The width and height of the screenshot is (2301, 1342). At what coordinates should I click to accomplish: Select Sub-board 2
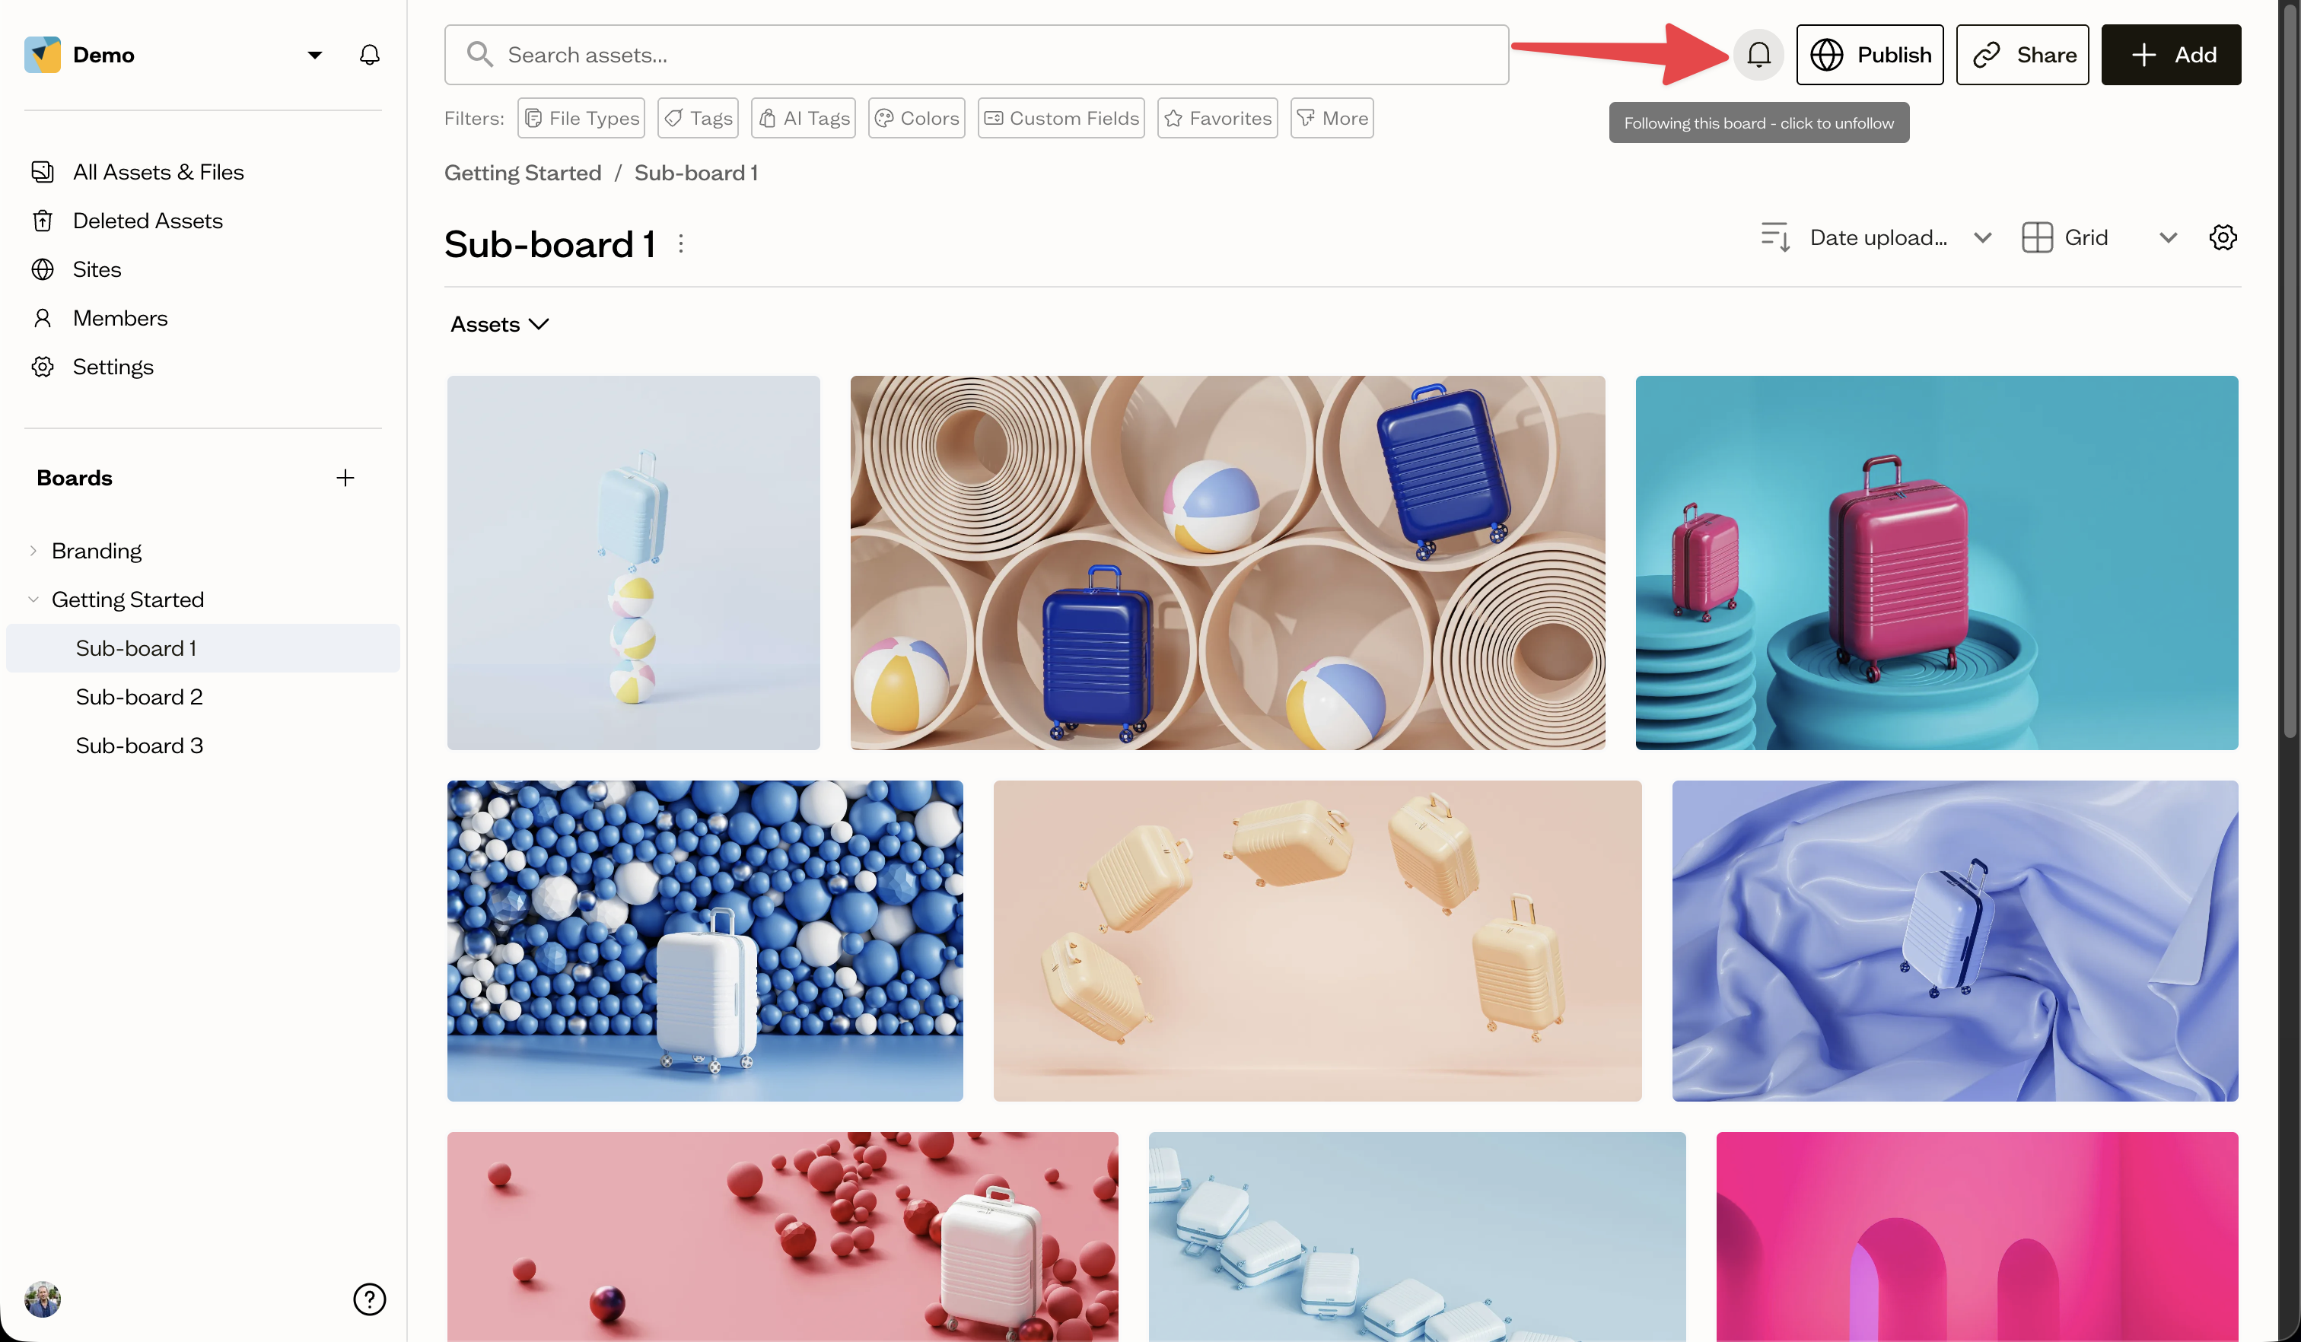pos(138,697)
